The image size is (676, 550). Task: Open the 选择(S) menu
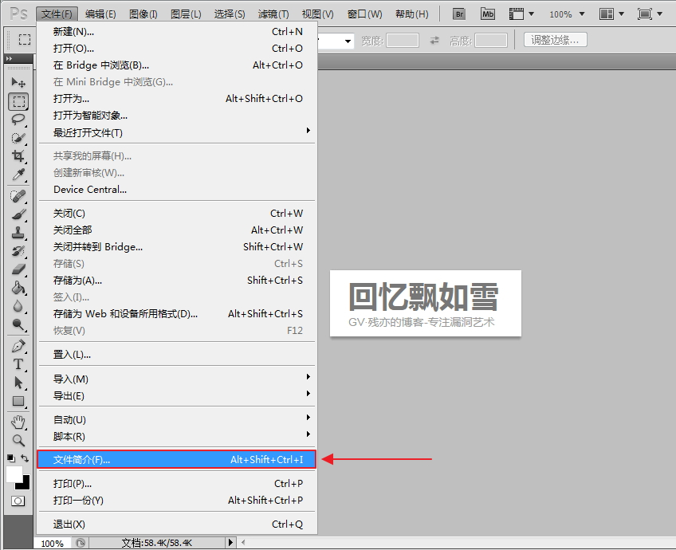[x=230, y=14]
